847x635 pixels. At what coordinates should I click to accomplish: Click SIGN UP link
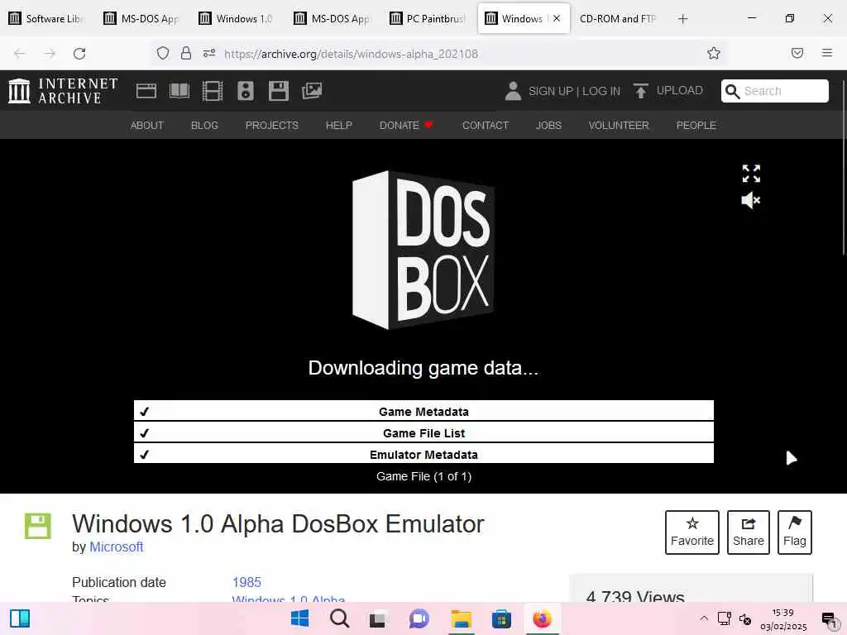(x=550, y=91)
